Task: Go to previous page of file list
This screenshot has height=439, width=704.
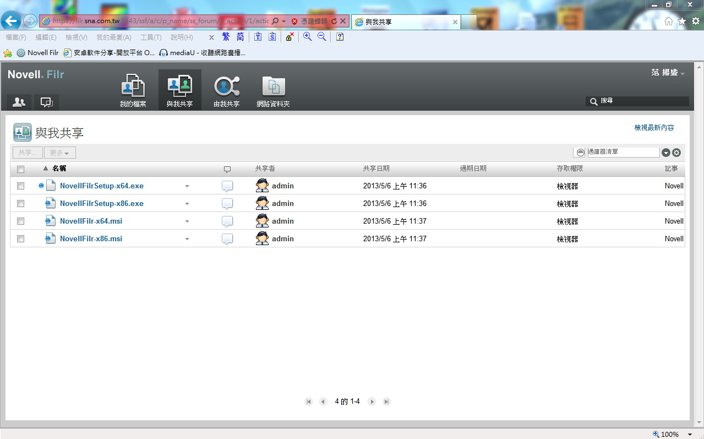Action: click(x=323, y=402)
